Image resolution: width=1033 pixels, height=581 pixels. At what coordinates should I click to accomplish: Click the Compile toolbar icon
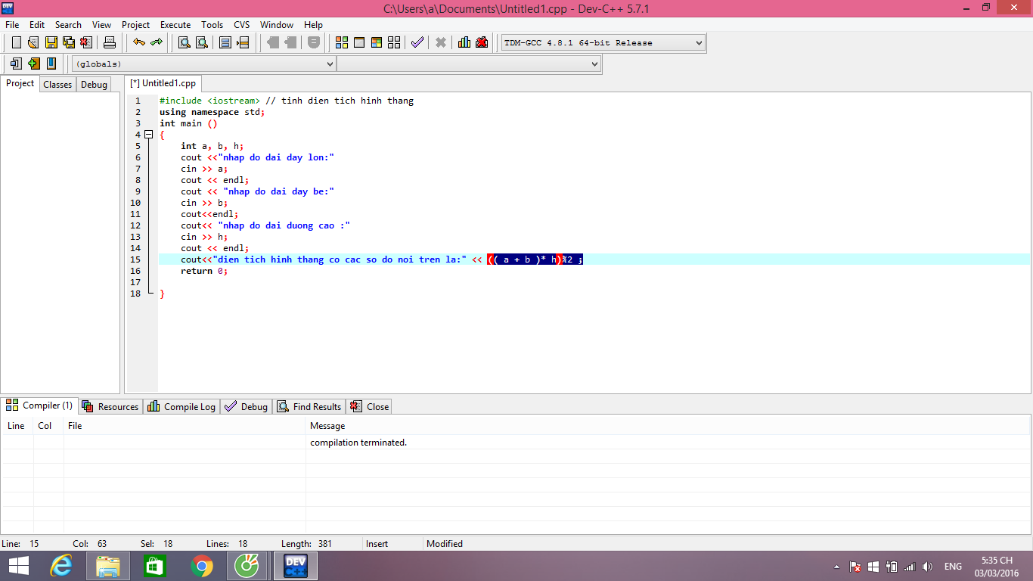[x=342, y=42]
